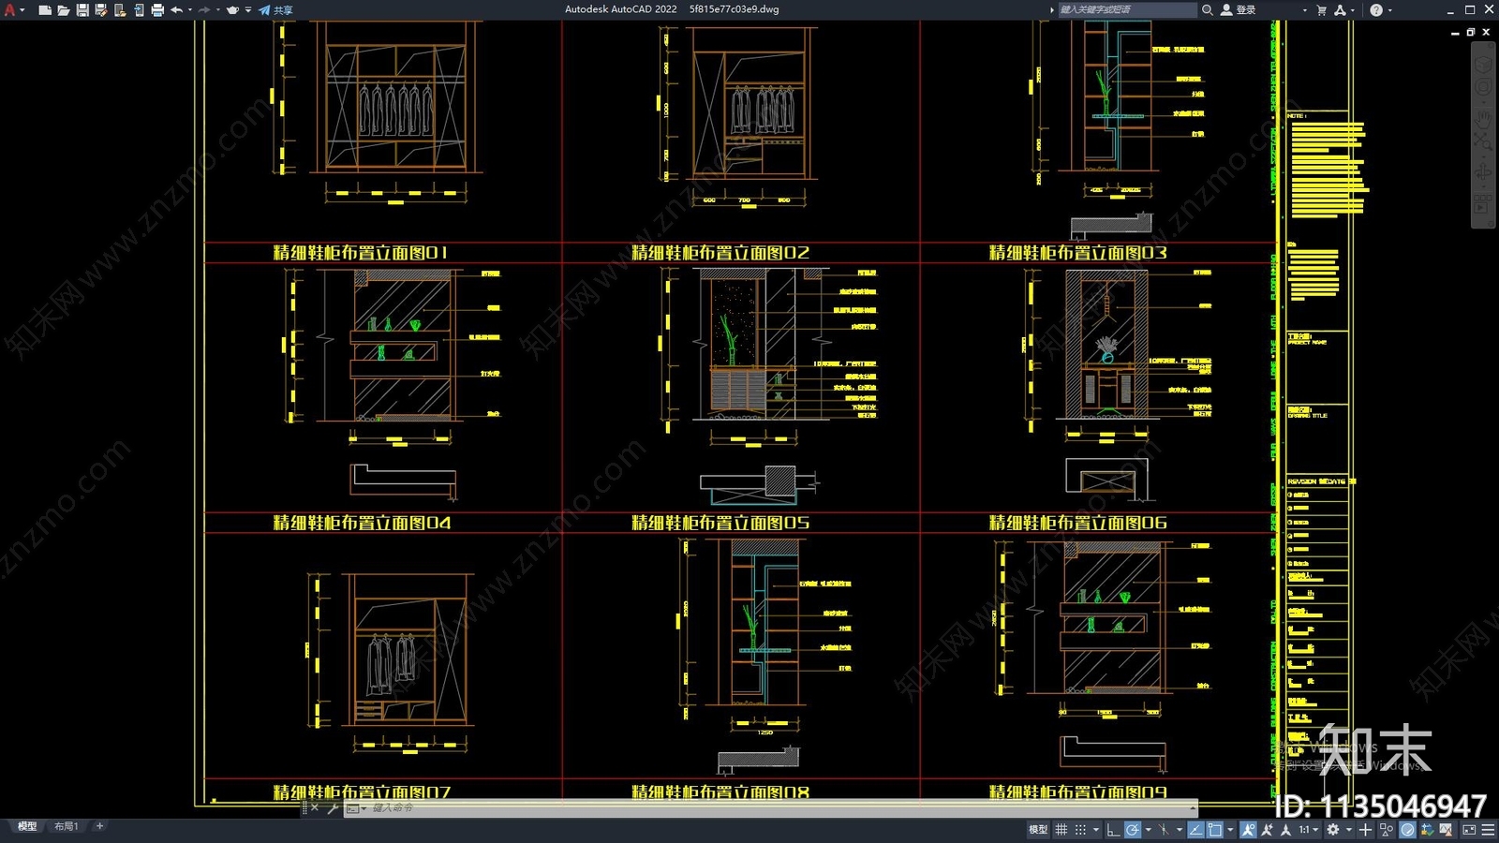Click the sign-in user button
The height and width of the screenshot is (843, 1499).
[1239, 9]
